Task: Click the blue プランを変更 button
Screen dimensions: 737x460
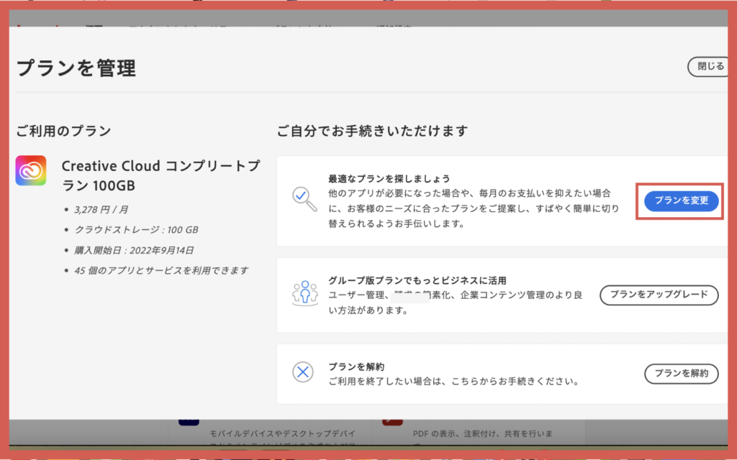Action: pyautogui.click(x=681, y=201)
